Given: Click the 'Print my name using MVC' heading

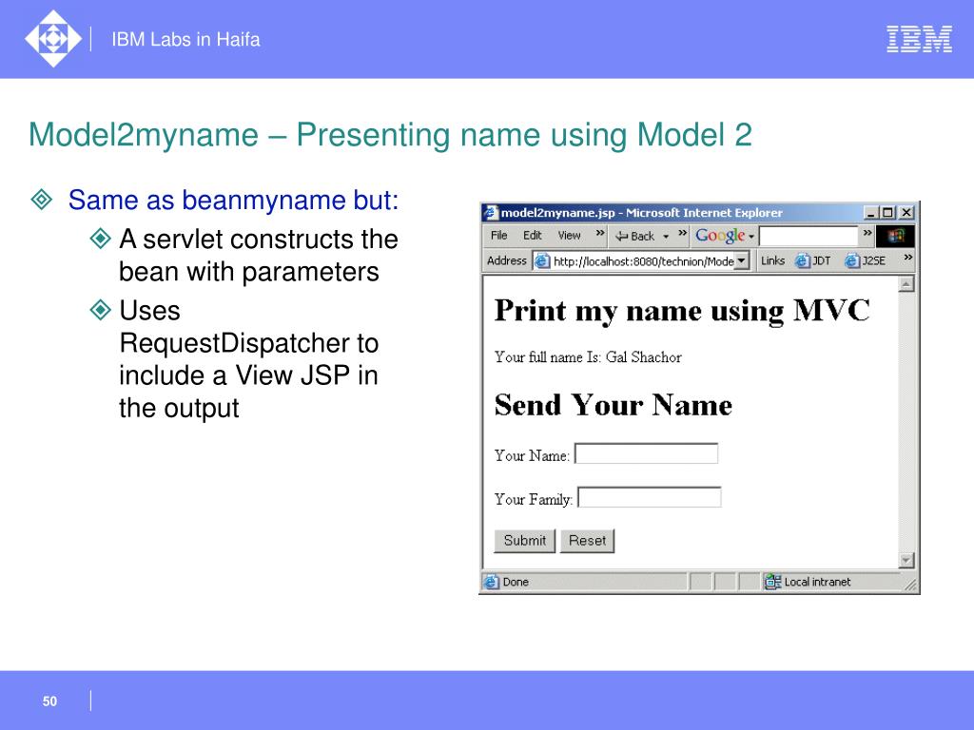Looking at the screenshot, I should tap(682, 311).
